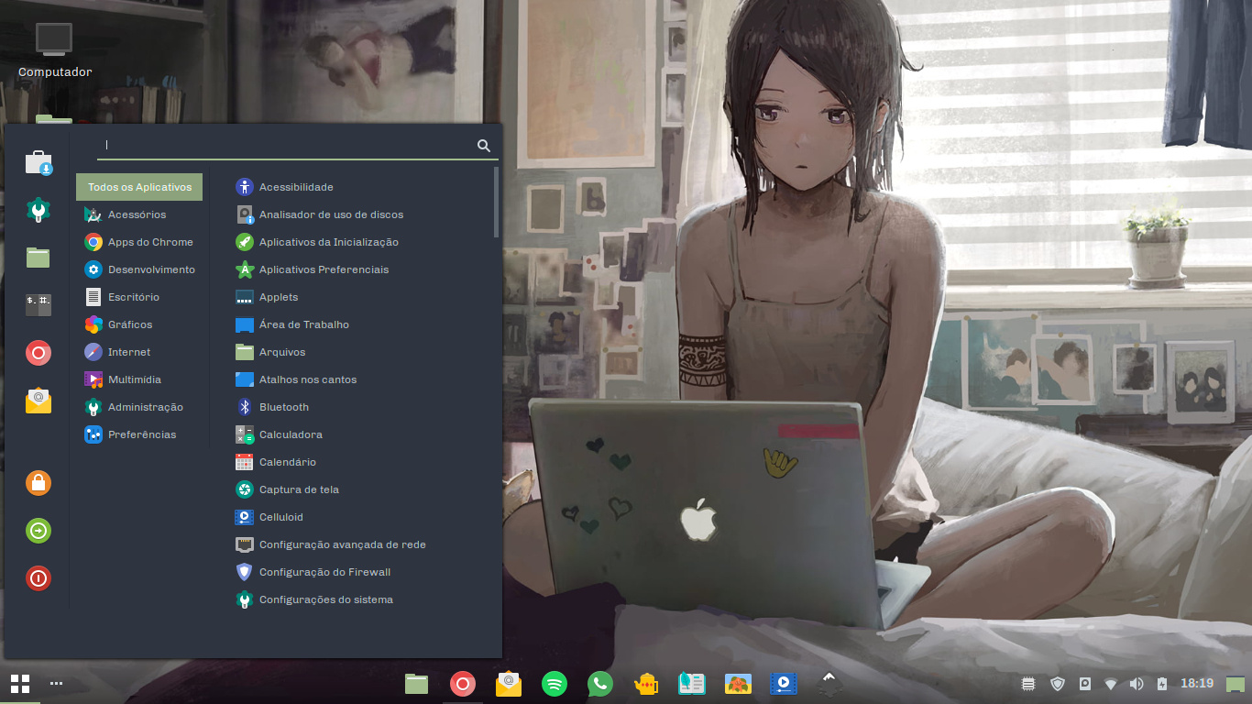Click the application list scrollbar
This screenshot has width=1252, height=704.
point(496,202)
